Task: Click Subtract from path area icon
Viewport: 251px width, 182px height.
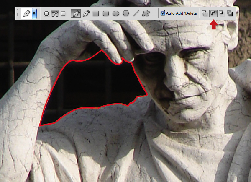Action: (213, 13)
